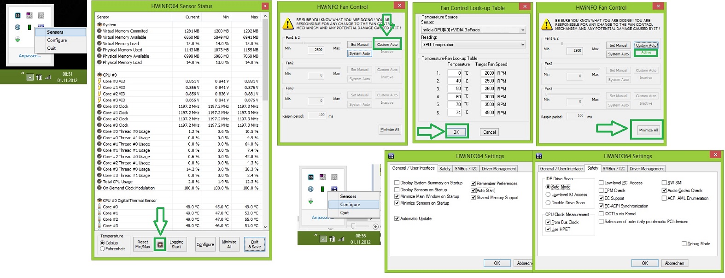Screen dimensions: 725x278
Task: Select the Fahrenheit temperature unit
Action: tap(102, 249)
